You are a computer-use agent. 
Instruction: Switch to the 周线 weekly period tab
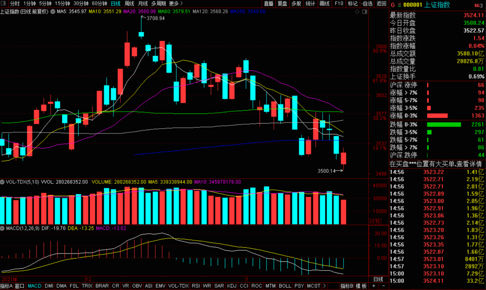[x=129, y=4]
